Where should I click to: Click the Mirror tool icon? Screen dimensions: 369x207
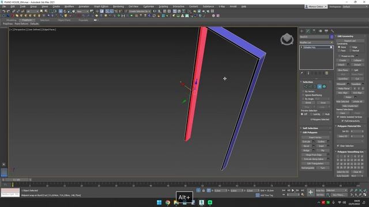click(x=155, y=11)
